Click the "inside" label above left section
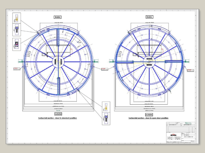The width and height of the screenshot is (205, 153). (x=57, y=17)
